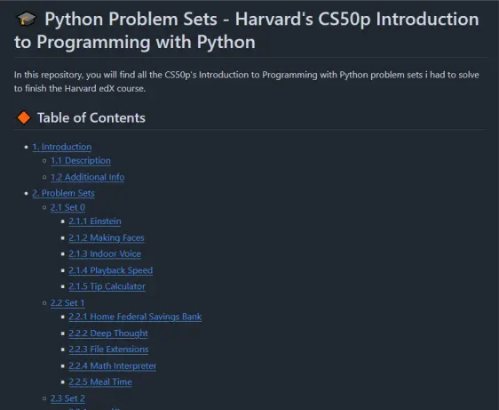Viewport: 499px width, 410px height.
Task: Select the 2.1 Set 0 link
Action: click(x=67, y=207)
